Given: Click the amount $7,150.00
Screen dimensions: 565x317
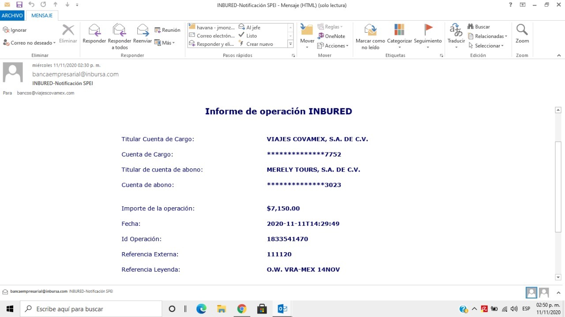Looking at the screenshot, I should [x=283, y=209].
